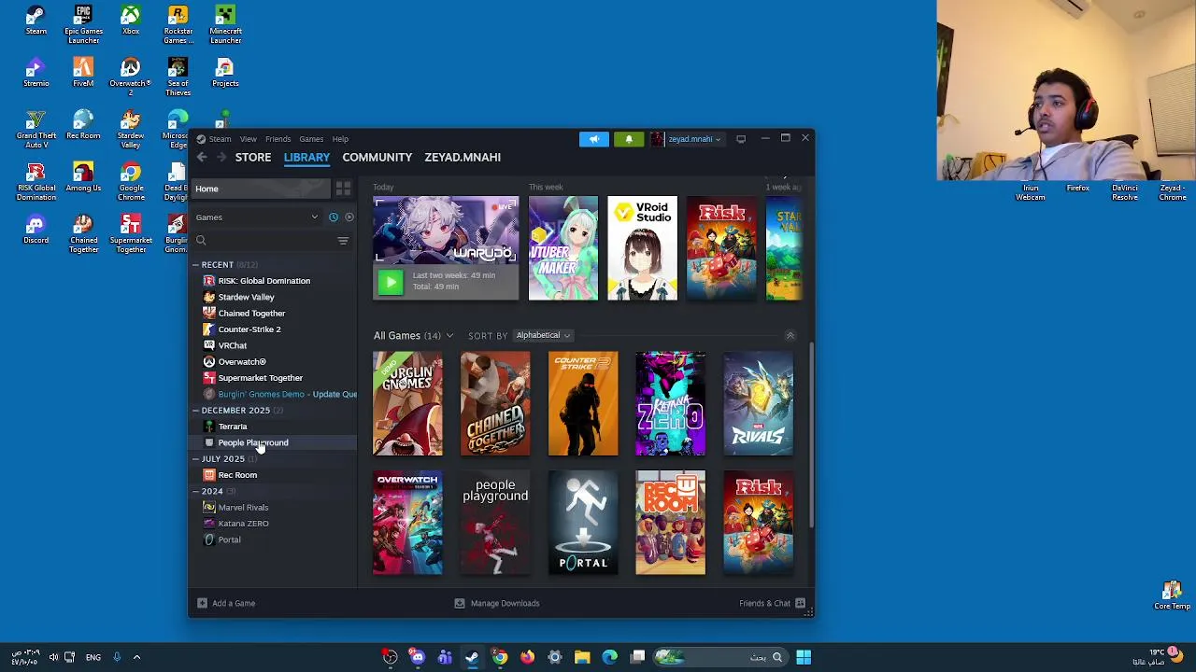Open the VTuber Maker cover
This screenshot has height=672, width=1196.
563,248
